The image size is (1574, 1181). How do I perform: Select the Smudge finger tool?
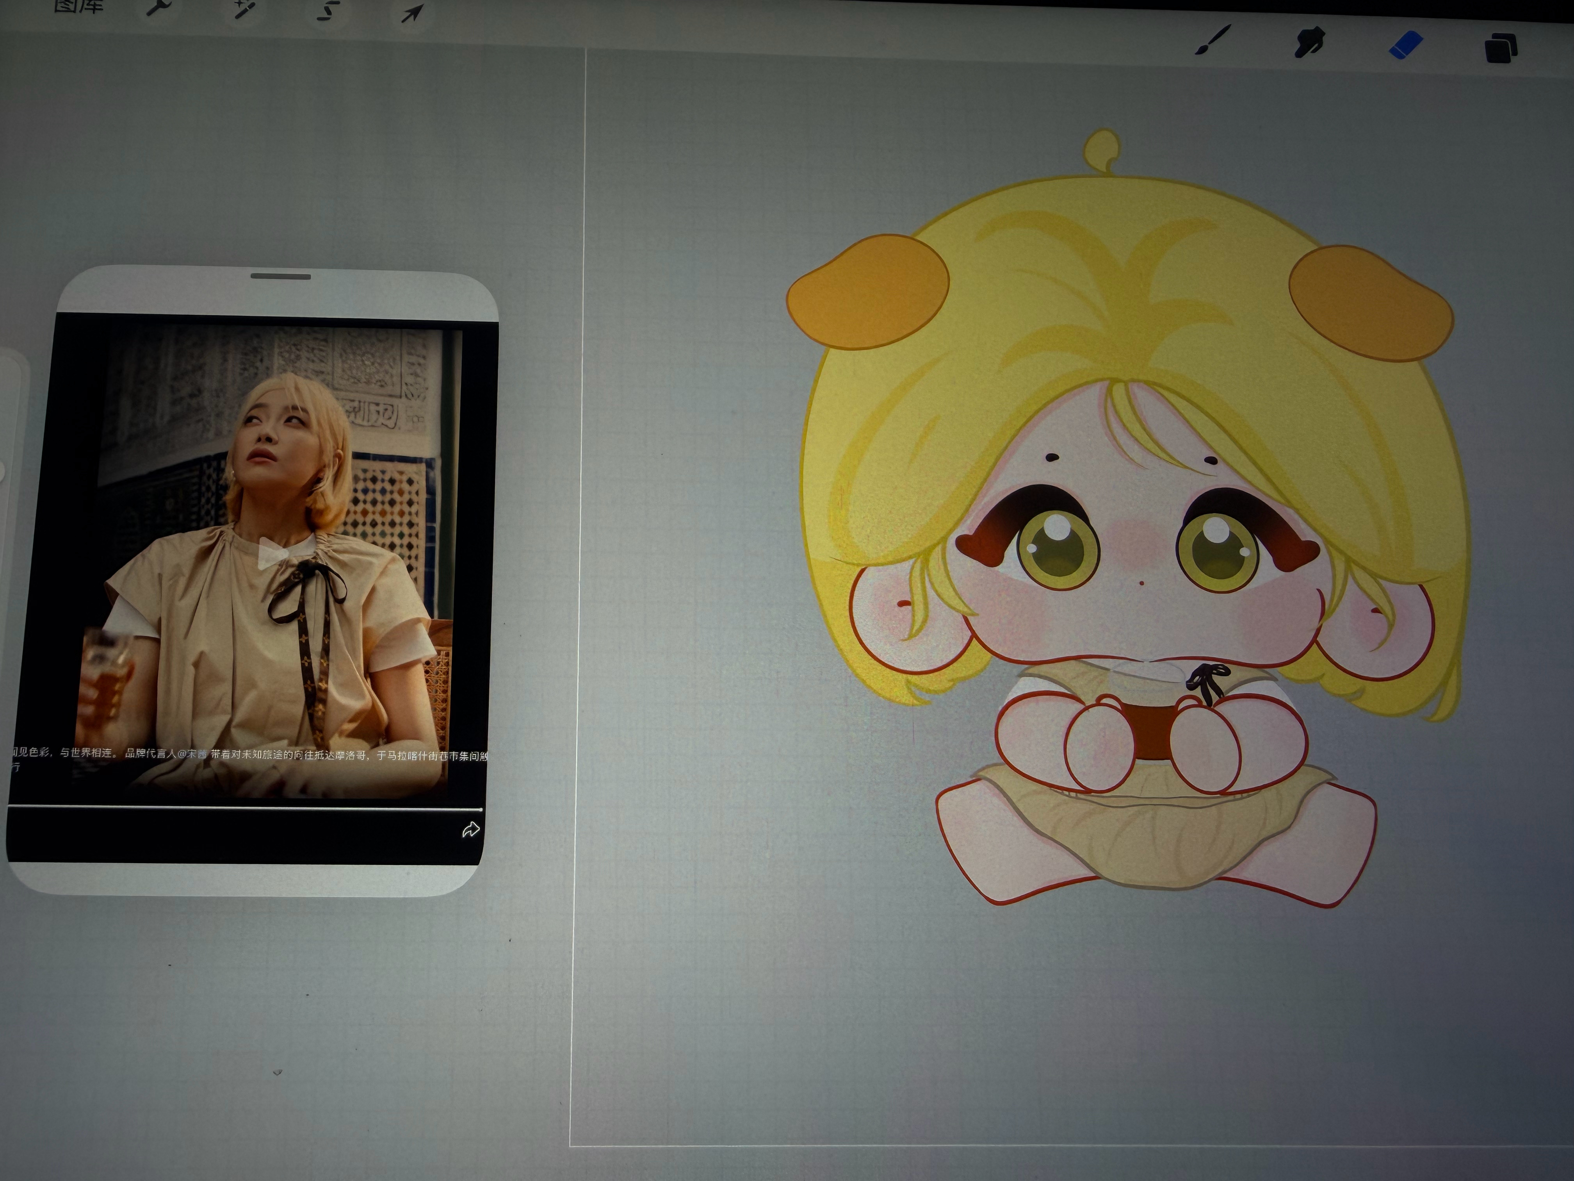click(1309, 42)
